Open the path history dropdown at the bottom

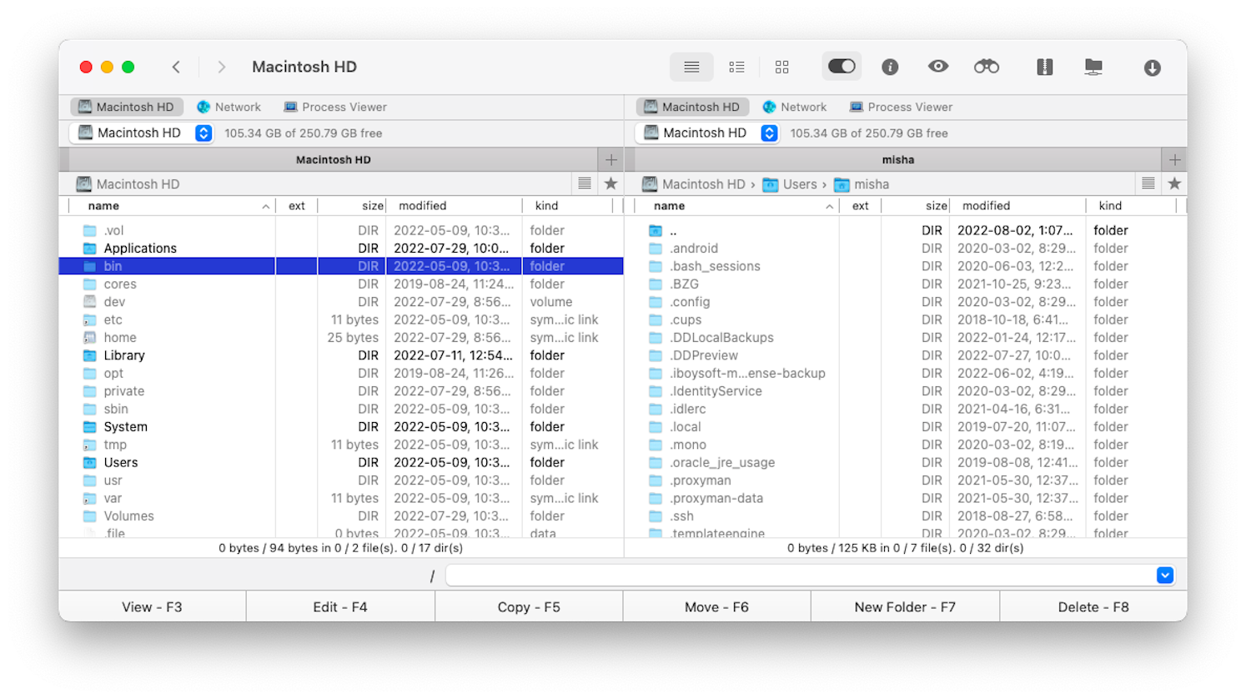[x=1165, y=575]
